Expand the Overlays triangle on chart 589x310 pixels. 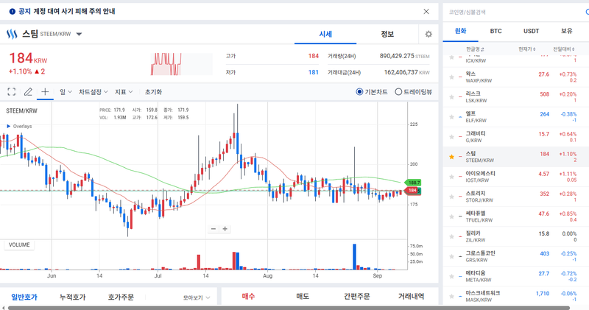[9, 126]
